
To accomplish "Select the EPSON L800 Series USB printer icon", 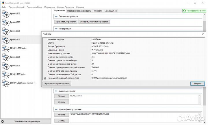I will pos(5,48).
